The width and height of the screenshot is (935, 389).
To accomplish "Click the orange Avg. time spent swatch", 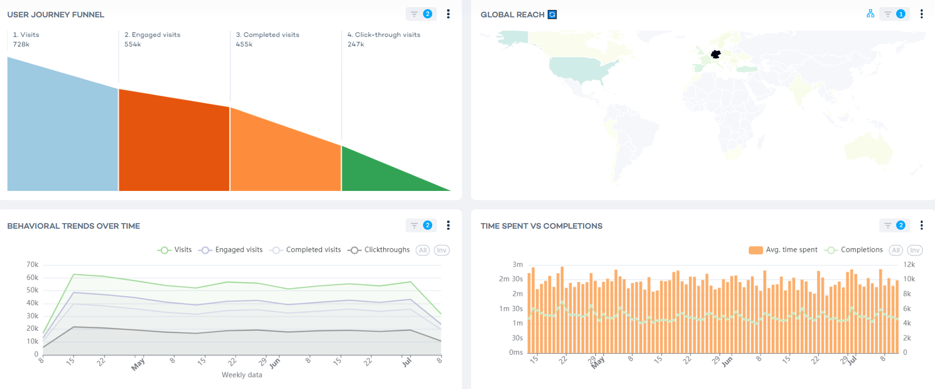I will [756, 250].
